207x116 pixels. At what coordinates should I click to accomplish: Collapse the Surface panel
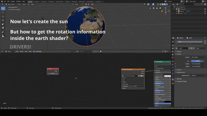click(x=179, y=54)
